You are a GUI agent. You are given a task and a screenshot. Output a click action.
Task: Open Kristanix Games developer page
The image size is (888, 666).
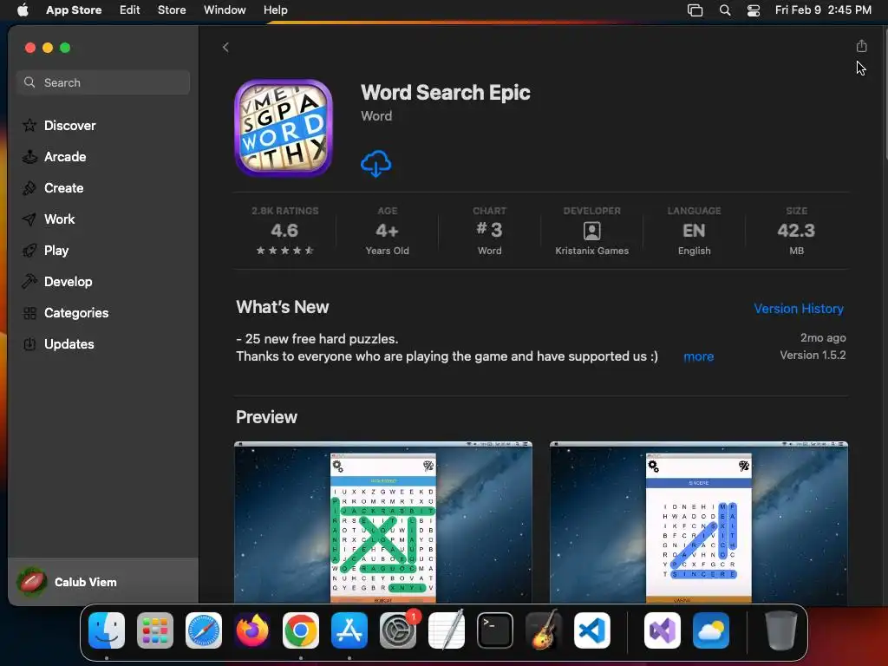click(x=591, y=232)
